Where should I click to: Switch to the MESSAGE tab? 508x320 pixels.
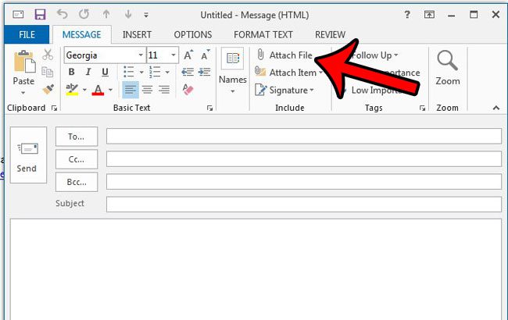click(81, 34)
